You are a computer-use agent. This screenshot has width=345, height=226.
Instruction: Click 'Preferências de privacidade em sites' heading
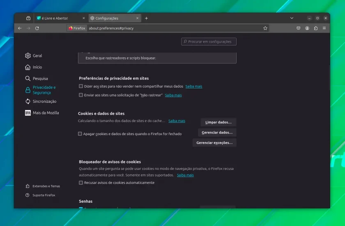click(114, 78)
